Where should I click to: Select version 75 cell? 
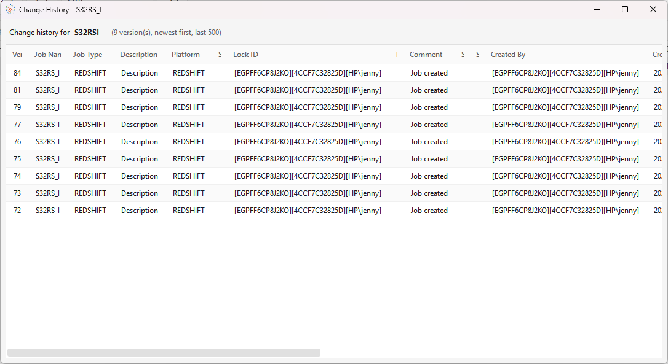(x=17, y=158)
